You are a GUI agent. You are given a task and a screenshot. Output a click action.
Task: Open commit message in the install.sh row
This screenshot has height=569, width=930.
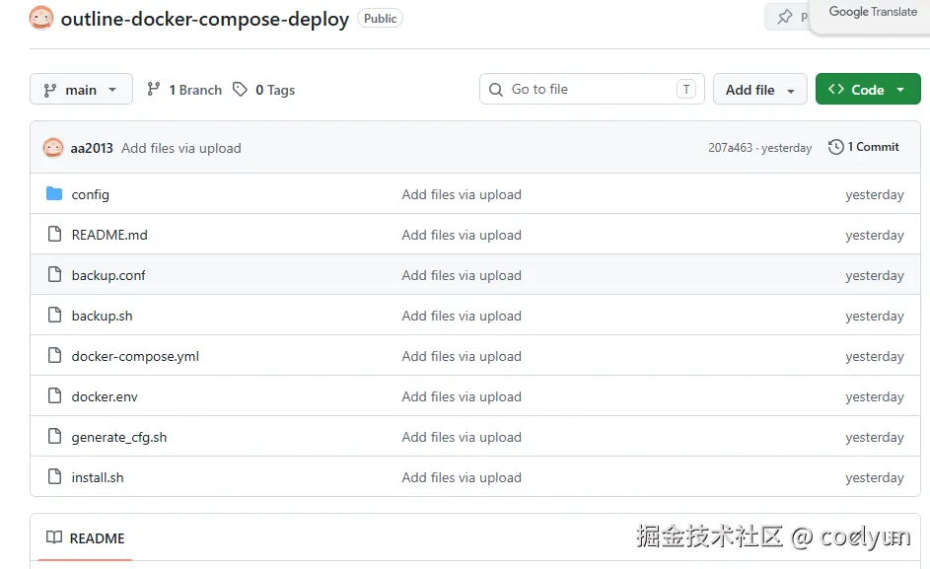(x=462, y=477)
